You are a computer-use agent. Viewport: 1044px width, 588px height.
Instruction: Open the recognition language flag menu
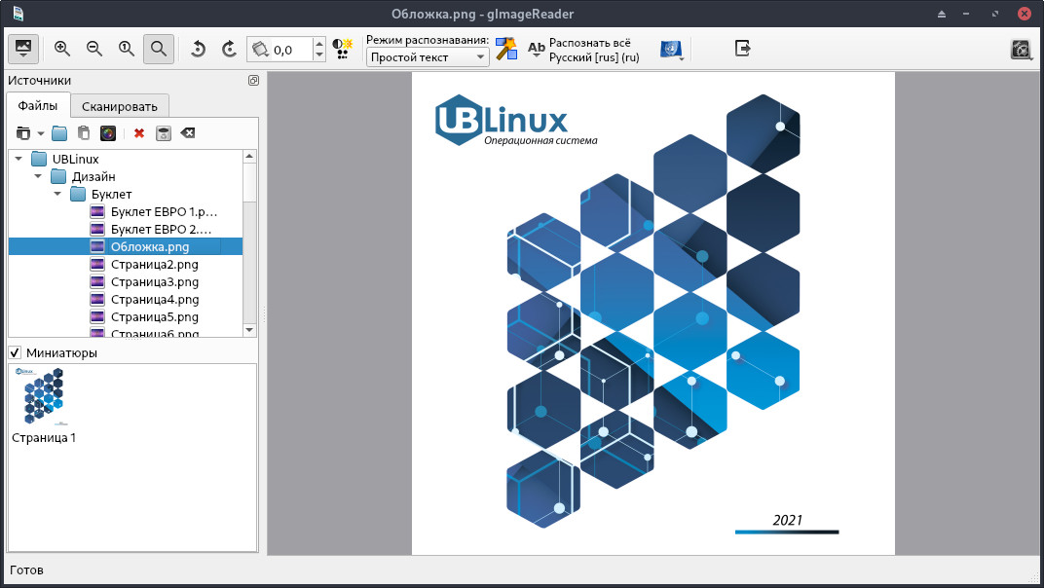(672, 50)
